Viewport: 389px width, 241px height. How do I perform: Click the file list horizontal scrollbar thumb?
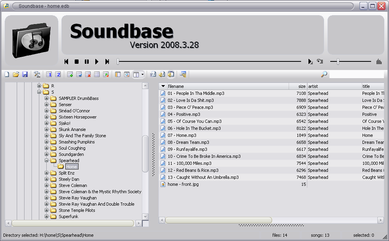point(219,220)
